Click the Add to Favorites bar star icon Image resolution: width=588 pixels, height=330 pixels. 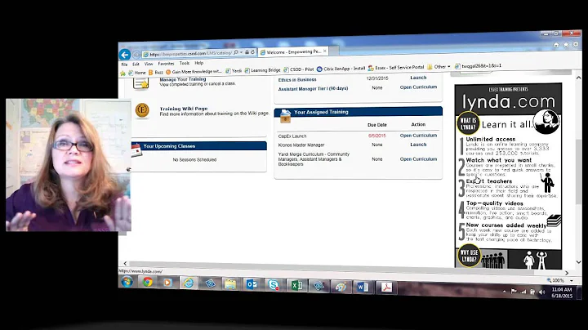click(x=122, y=74)
